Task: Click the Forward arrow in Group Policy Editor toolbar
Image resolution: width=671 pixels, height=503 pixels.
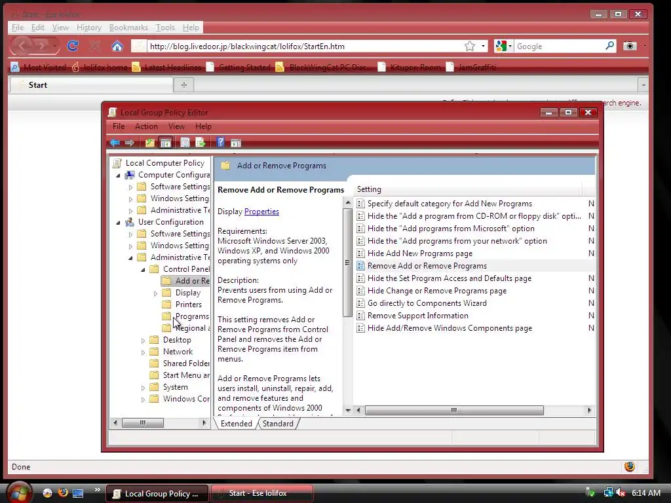Action: point(129,143)
